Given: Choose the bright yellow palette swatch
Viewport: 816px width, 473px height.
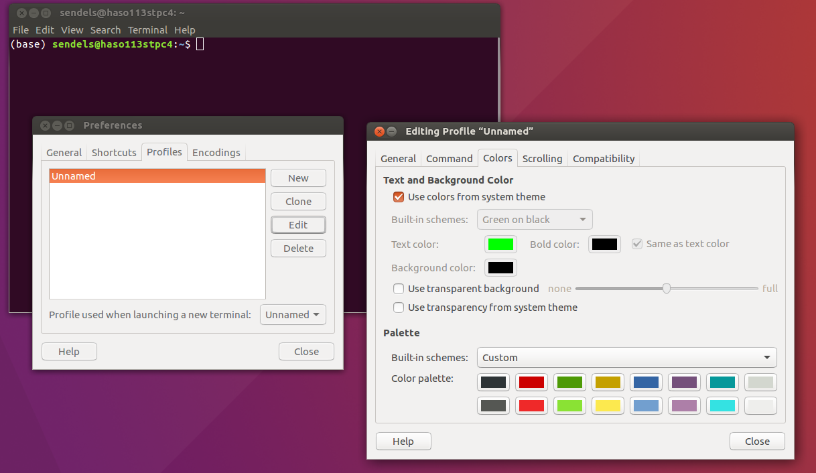Looking at the screenshot, I should pos(608,405).
